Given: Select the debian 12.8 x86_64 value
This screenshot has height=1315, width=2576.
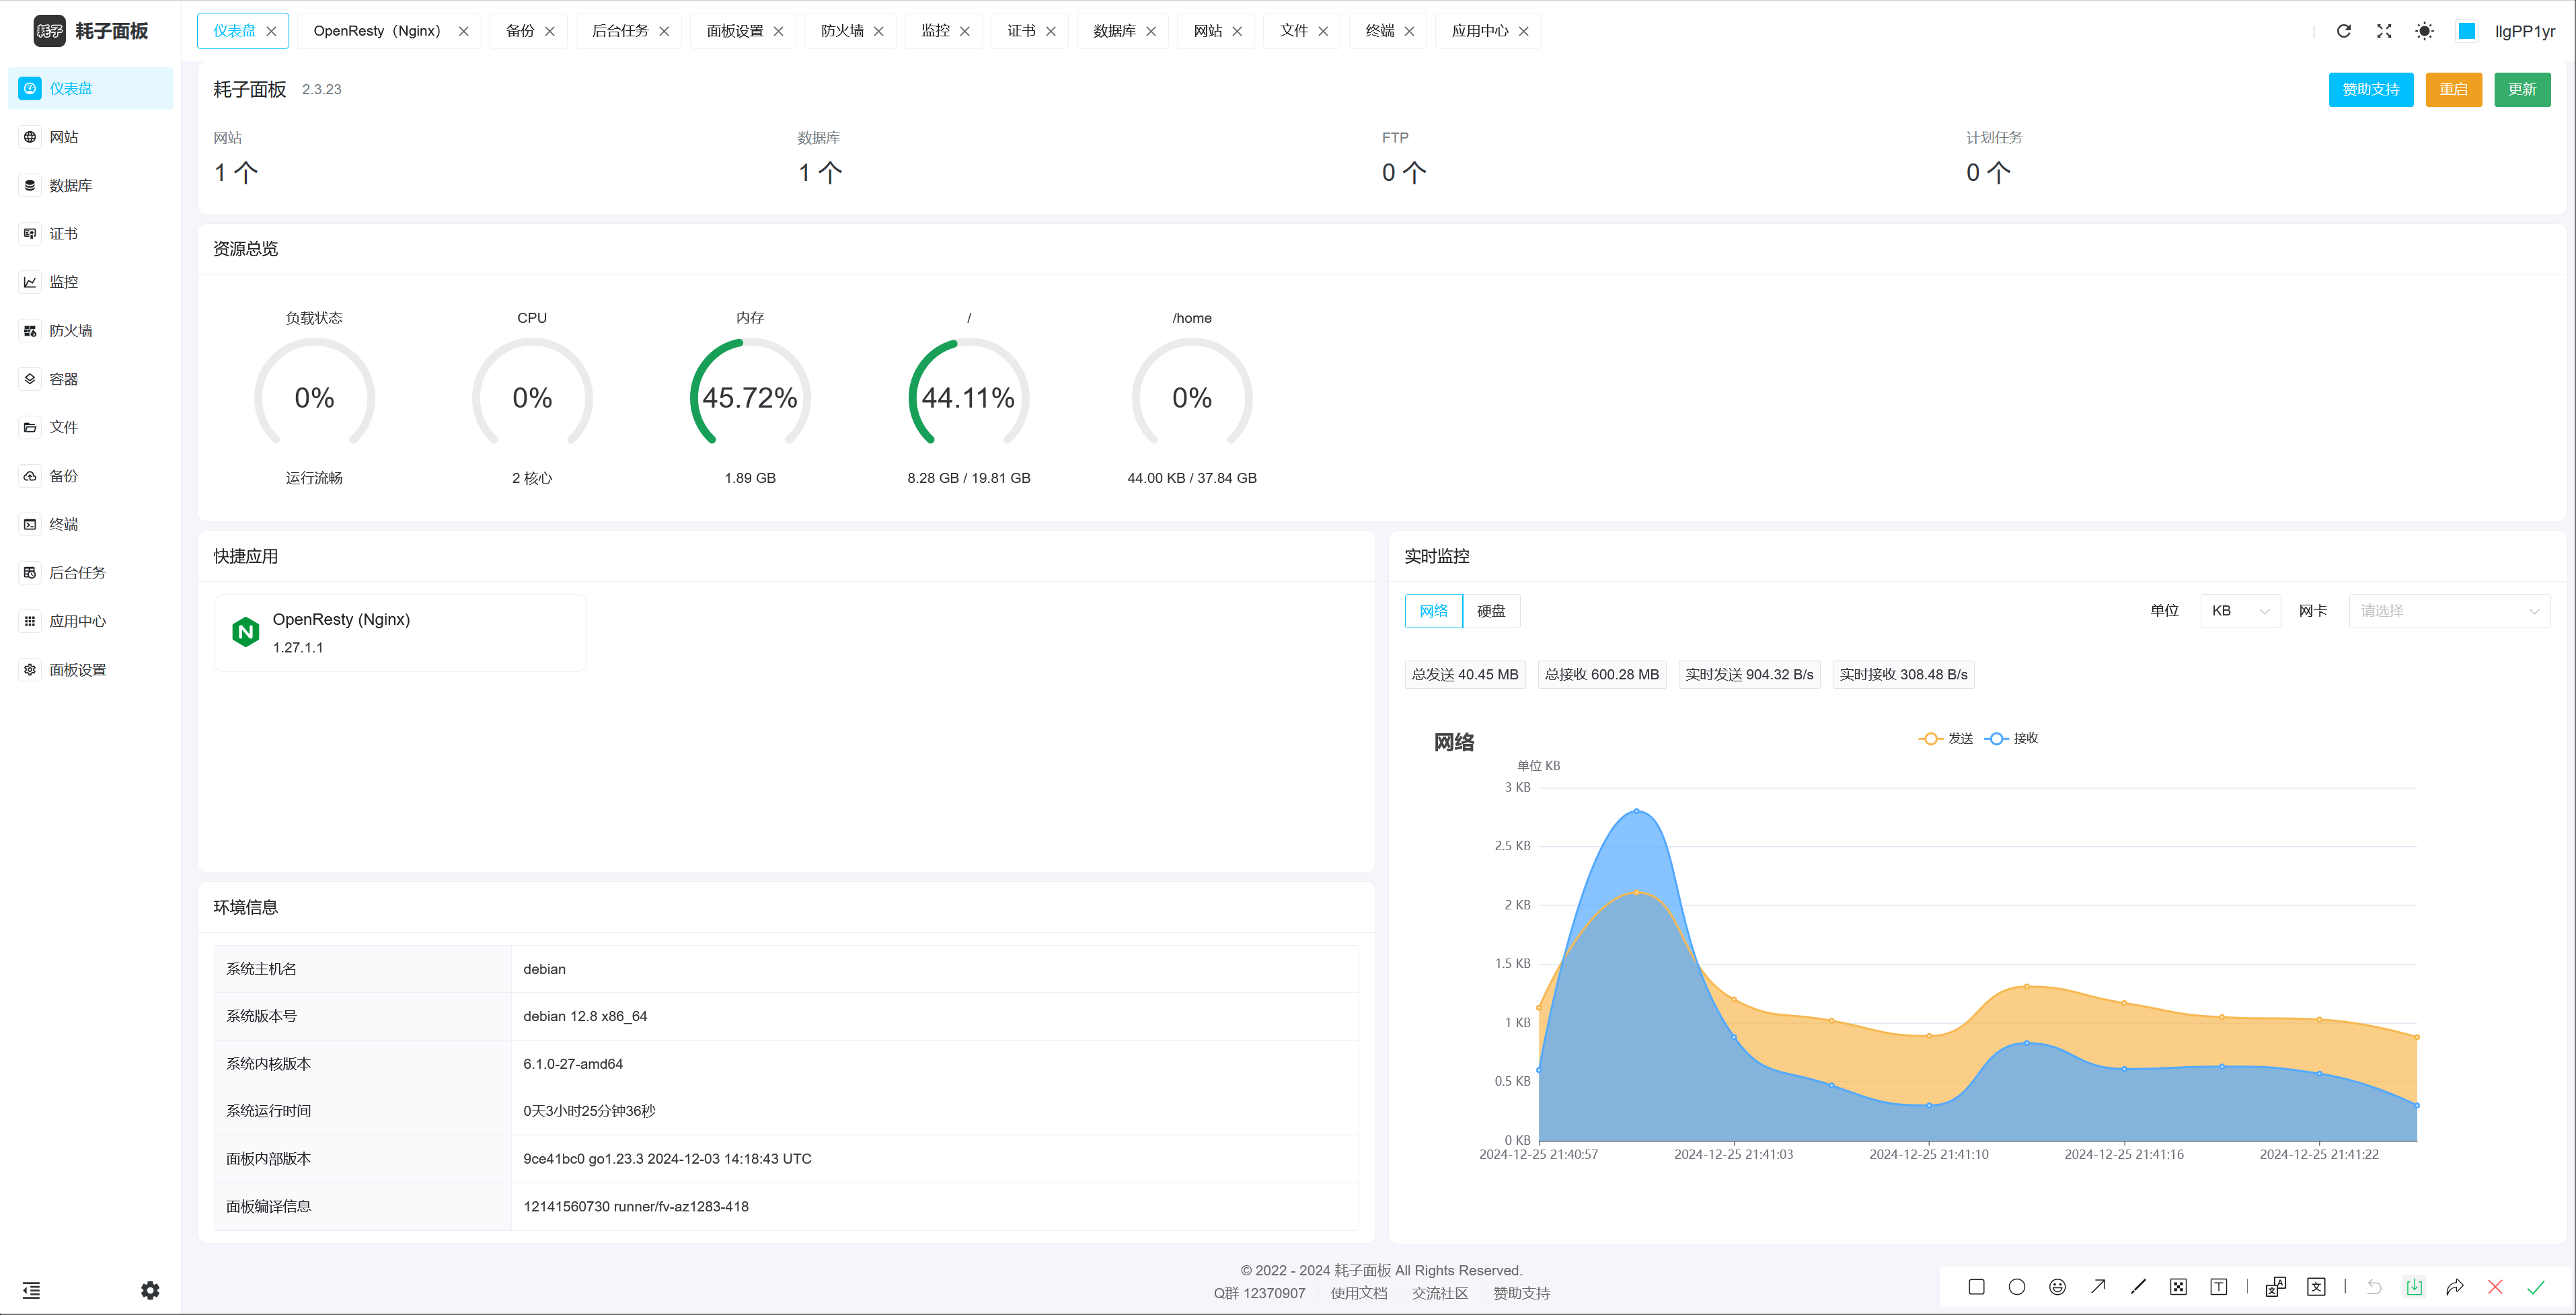Looking at the screenshot, I should pyautogui.click(x=585, y=1016).
